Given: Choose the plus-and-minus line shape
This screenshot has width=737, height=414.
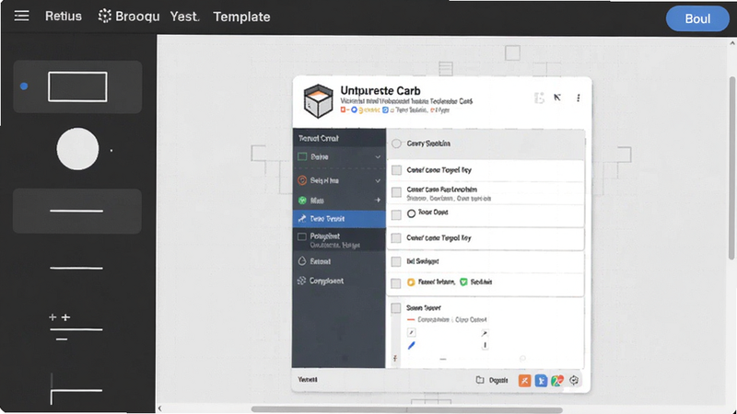Looking at the screenshot, I should point(76,328).
